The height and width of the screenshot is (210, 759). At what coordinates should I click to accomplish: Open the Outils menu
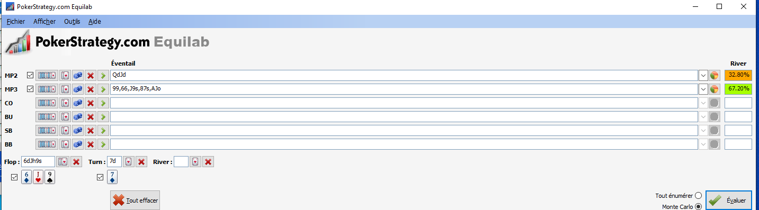pyautogui.click(x=72, y=22)
